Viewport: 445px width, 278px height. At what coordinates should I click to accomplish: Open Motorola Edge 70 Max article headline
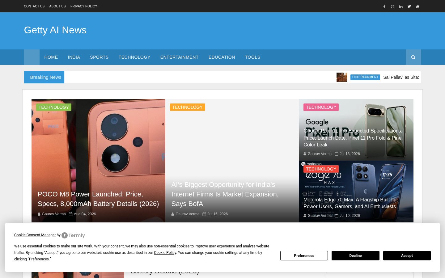350,203
